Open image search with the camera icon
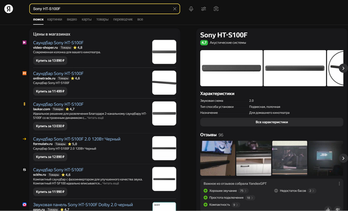Image resolution: width=348 pixels, height=211 pixels. pyautogui.click(x=216, y=9)
